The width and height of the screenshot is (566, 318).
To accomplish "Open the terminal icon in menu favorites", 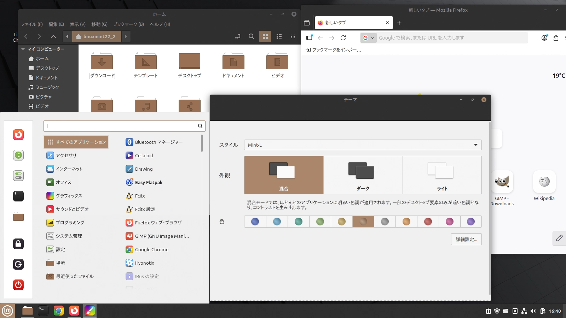I will click(18, 196).
